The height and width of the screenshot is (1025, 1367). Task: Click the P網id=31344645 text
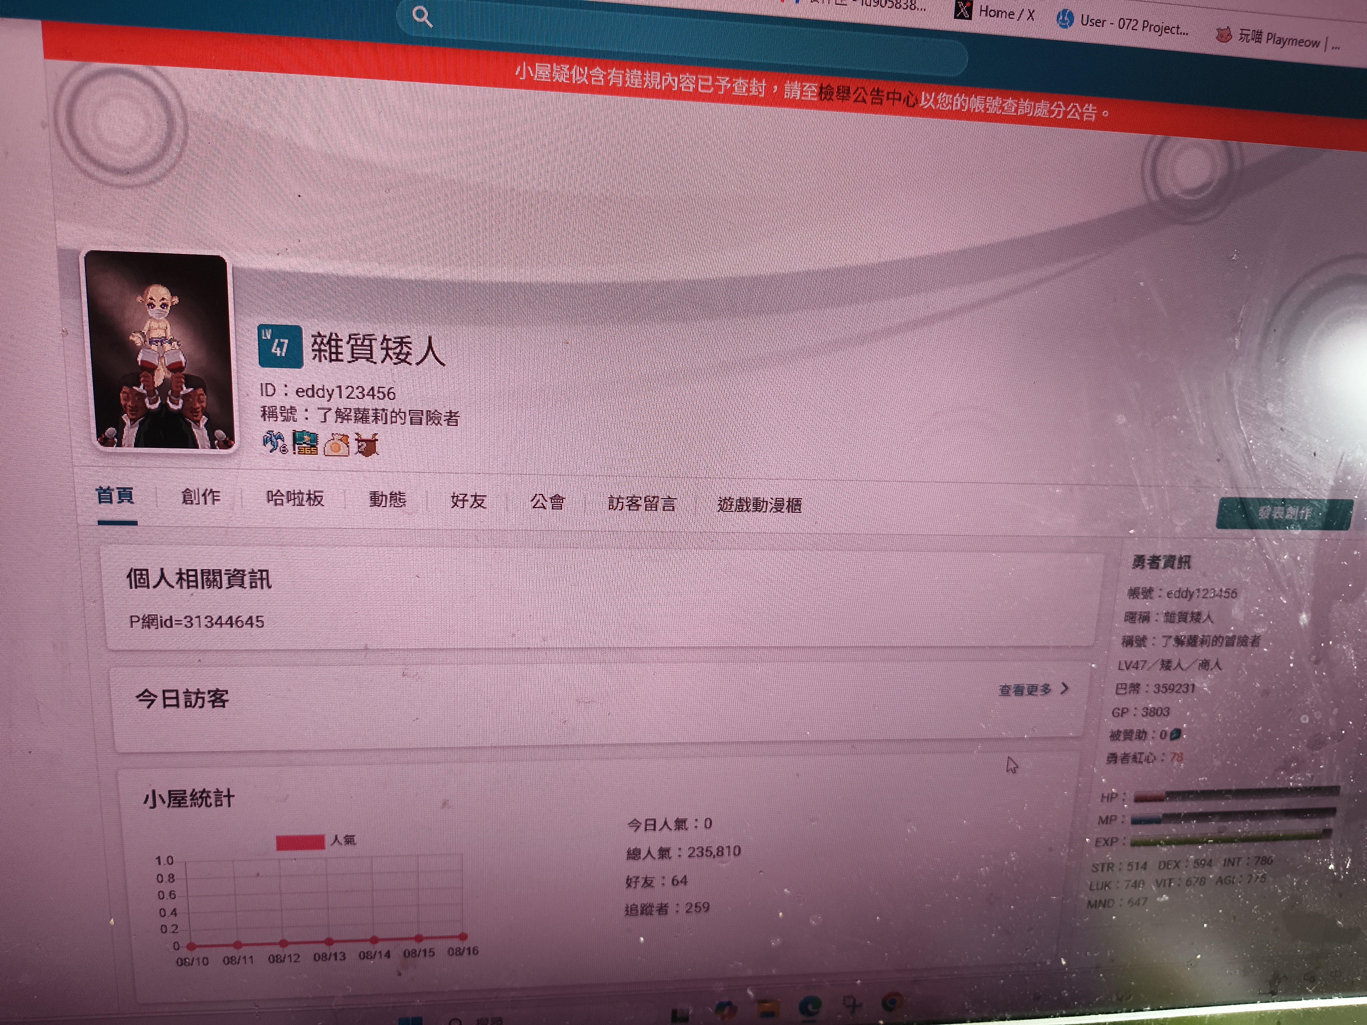click(197, 622)
